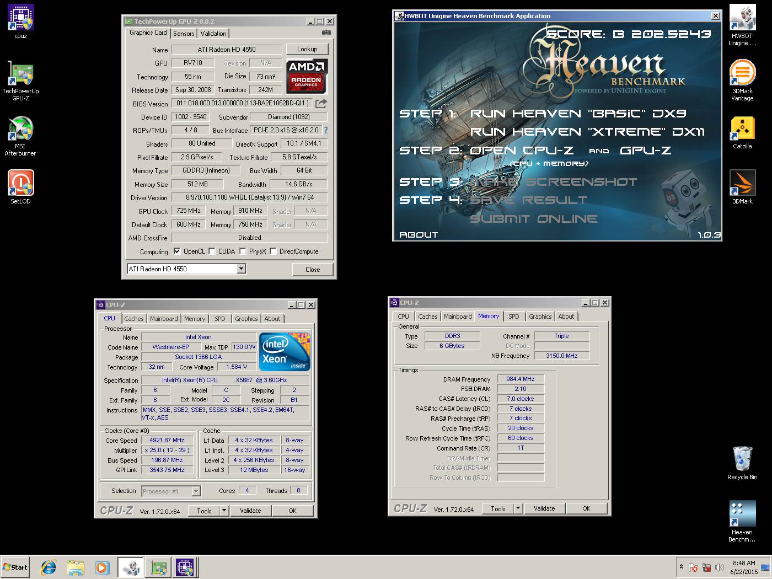Launch the 3DMark desktop shortcut
The image size is (772, 579).
(x=742, y=186)
